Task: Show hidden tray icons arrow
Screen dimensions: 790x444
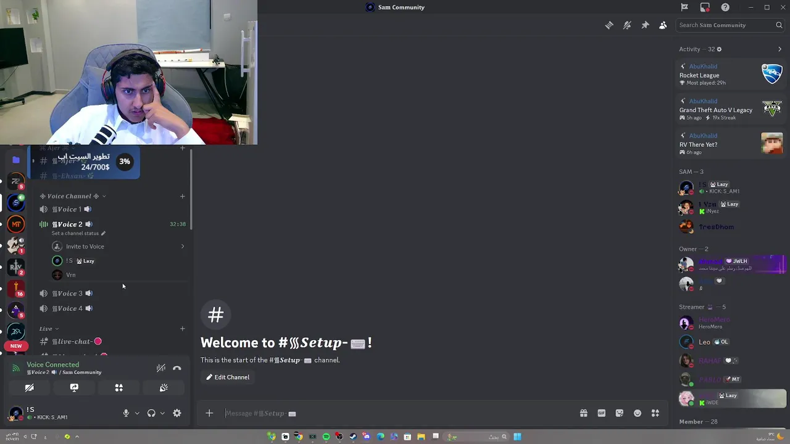Action: tap(77, 437)
